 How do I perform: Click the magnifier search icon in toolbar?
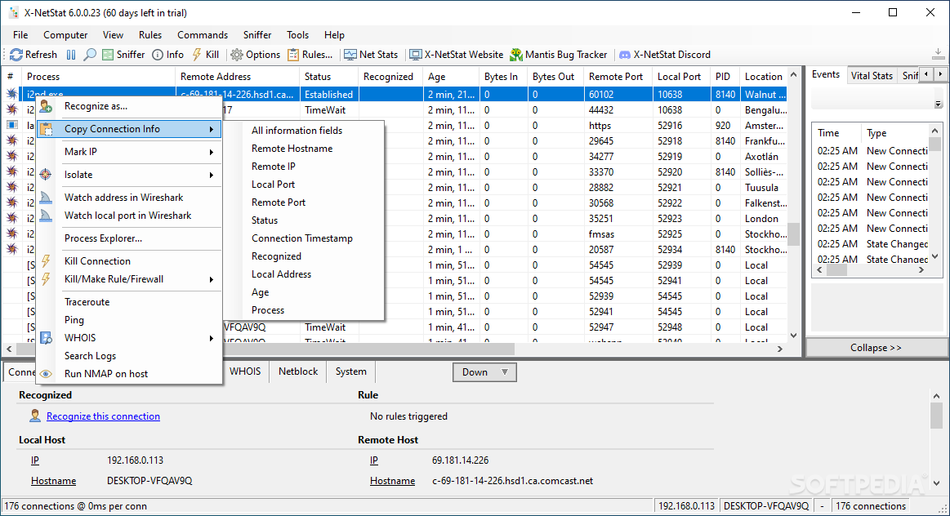(90, 55)
